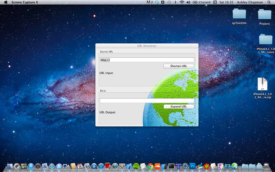Launch iTunes music note icon

(x=101, y=166)
